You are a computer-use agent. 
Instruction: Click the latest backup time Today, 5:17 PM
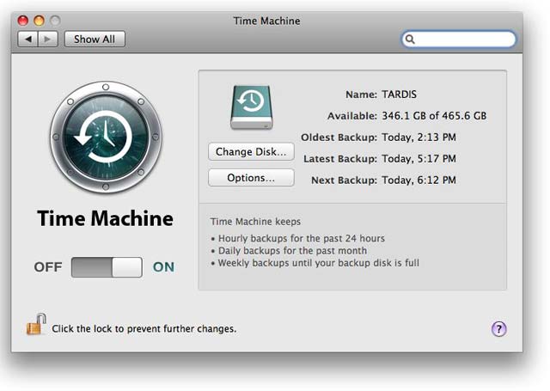(419, 158)
